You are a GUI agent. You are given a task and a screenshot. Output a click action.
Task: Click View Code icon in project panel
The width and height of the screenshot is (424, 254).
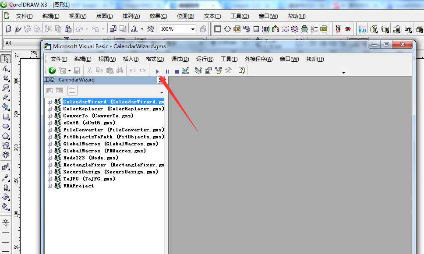[49, 91]
